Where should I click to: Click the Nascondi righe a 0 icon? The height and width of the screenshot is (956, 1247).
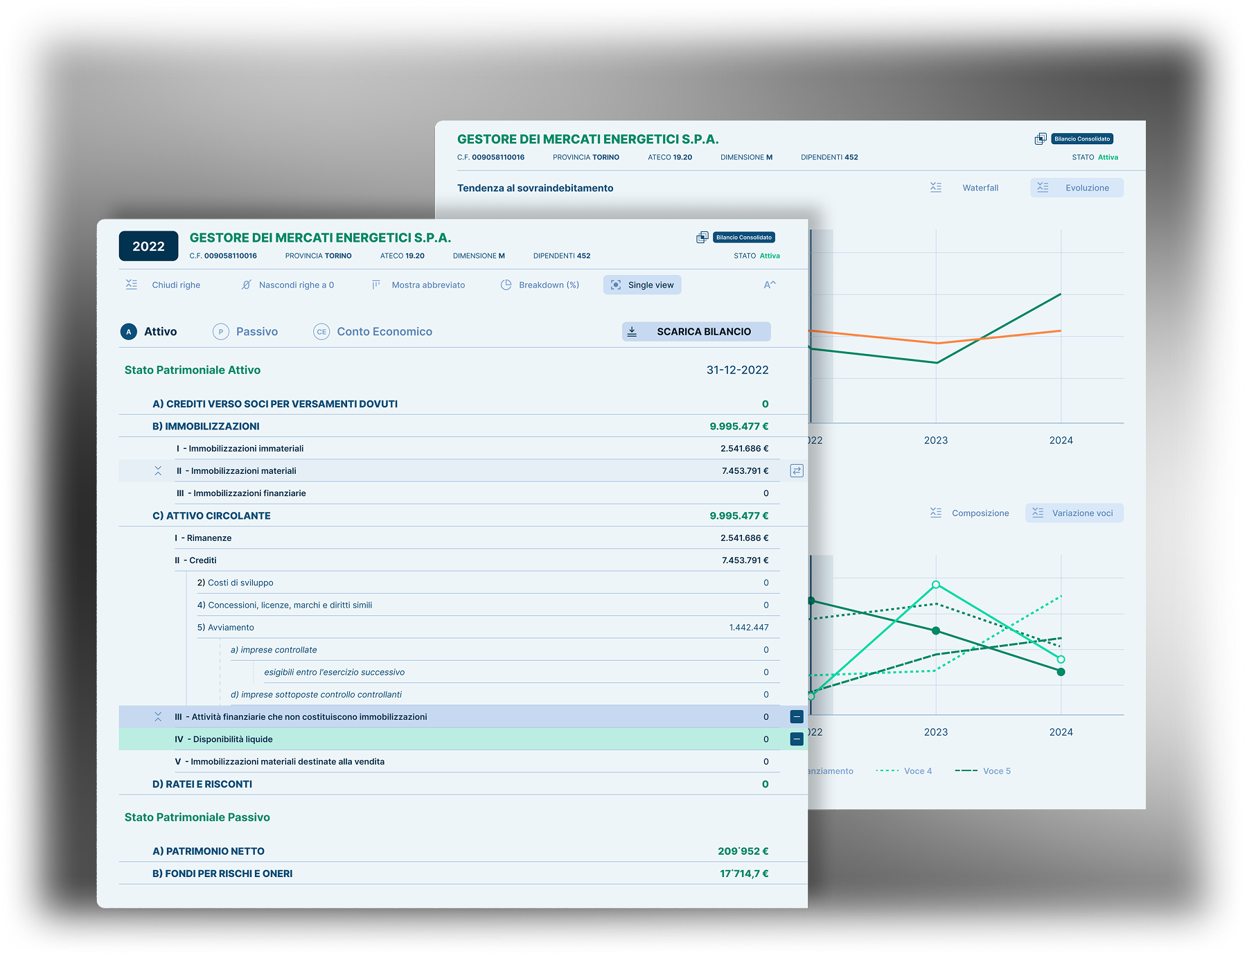pos(246,285)
